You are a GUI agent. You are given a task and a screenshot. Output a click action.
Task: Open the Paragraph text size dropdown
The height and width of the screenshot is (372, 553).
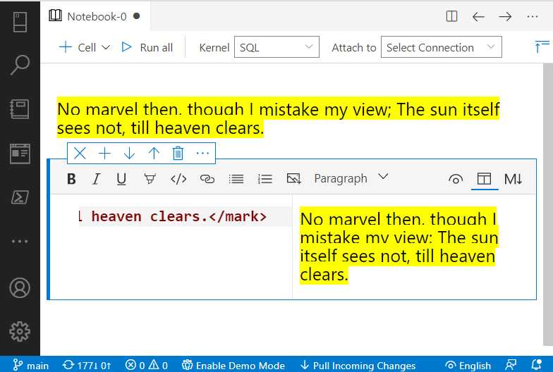click(351, 178)
